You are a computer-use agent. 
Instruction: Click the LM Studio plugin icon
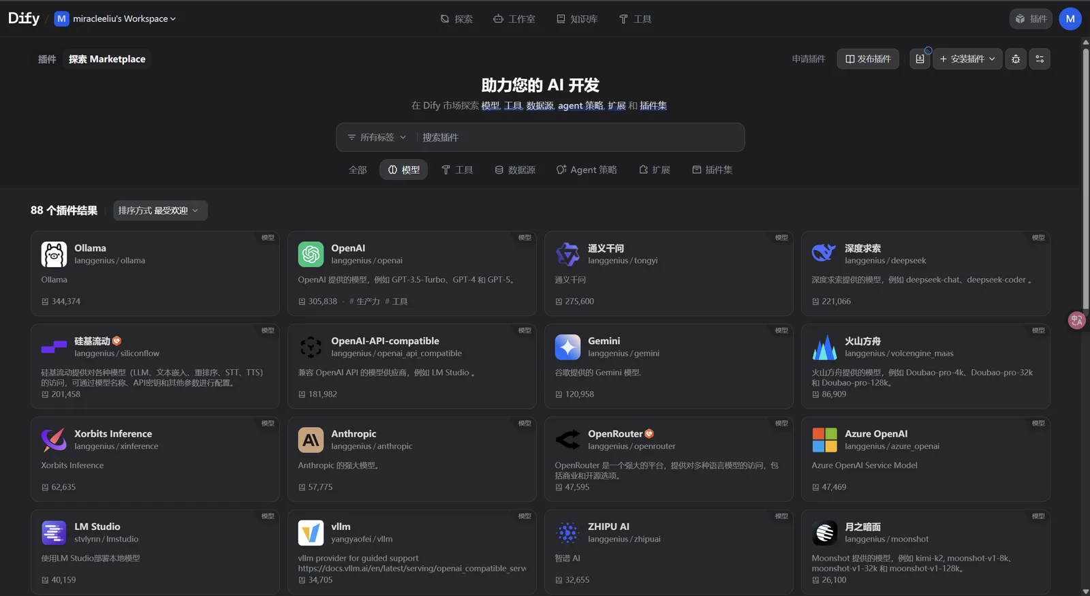54,533
